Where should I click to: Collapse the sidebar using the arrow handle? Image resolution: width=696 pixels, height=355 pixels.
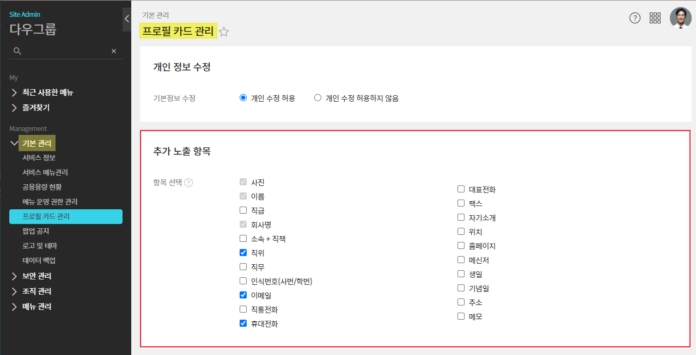[126, 18]
